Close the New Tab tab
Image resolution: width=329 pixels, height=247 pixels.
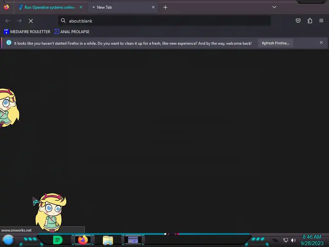coord(153,7)
